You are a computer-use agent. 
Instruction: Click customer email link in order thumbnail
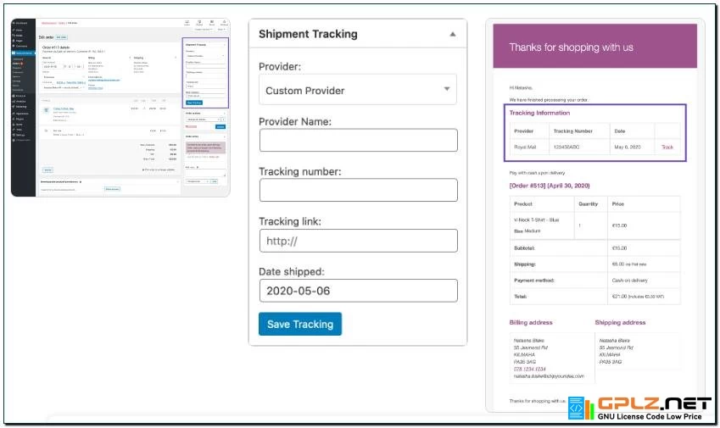pos(104,81)
